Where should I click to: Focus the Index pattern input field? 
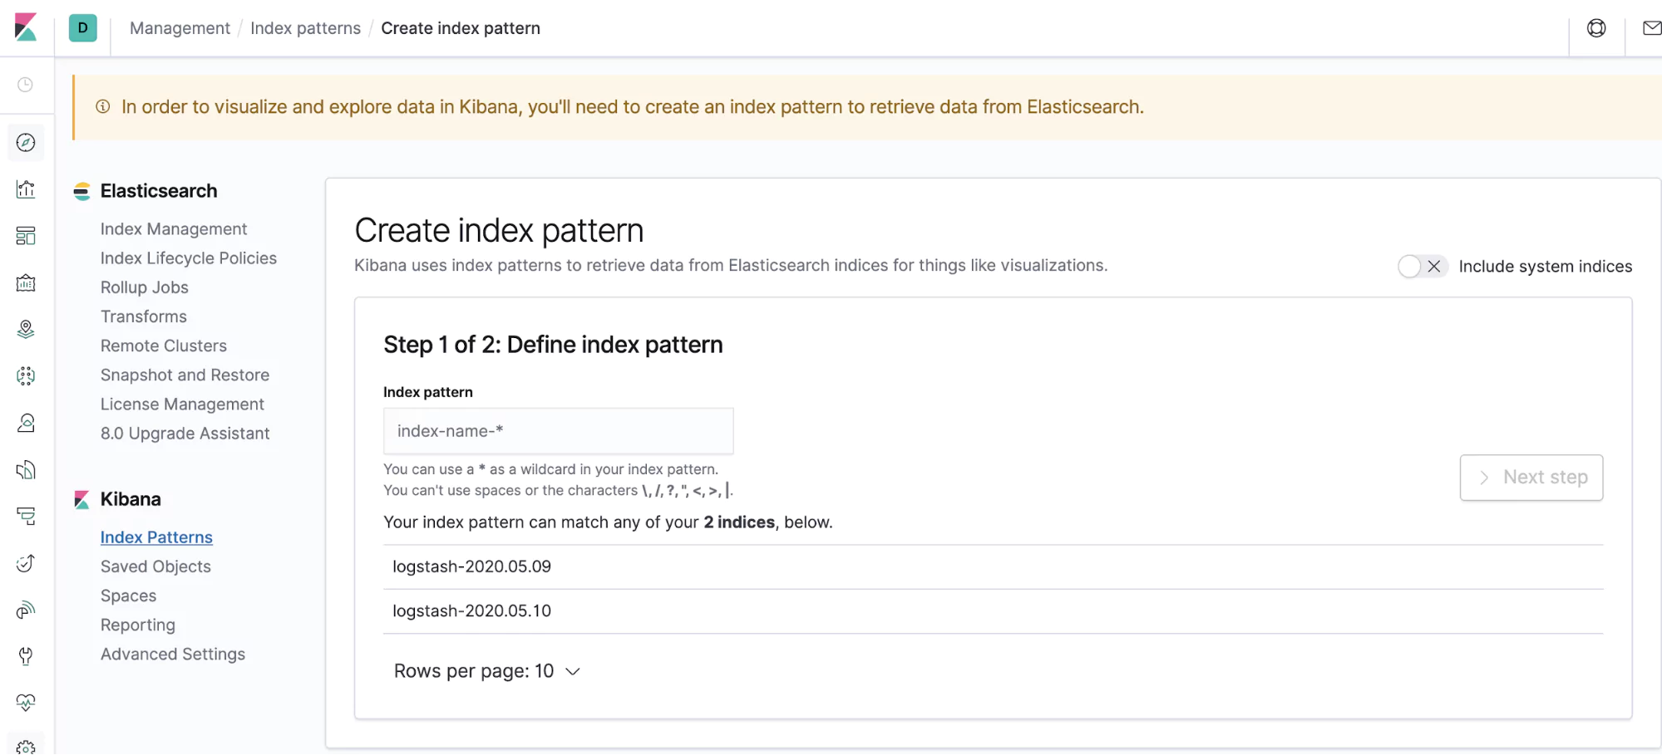(x=558, y=431)
